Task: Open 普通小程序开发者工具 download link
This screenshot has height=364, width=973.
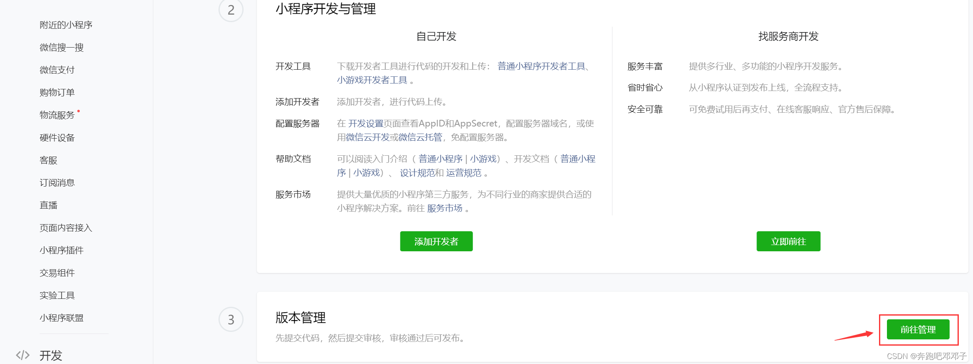Action: (x=542, y=66)
